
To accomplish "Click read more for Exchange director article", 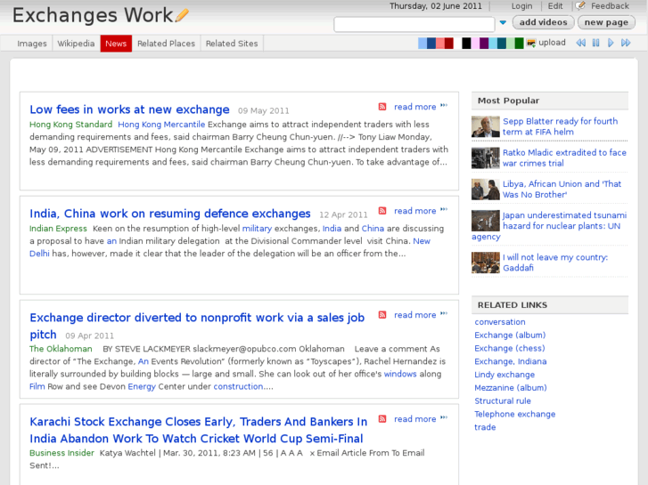I will click(x=415, y=315).
